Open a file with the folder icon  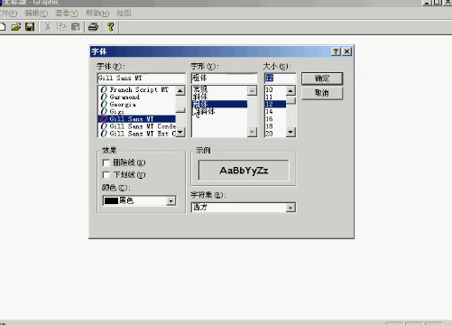pyautogui.click(x=16, y=27)
